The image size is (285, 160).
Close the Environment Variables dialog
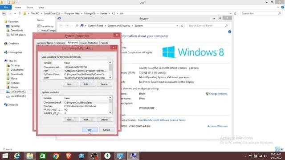coord(114,48)
